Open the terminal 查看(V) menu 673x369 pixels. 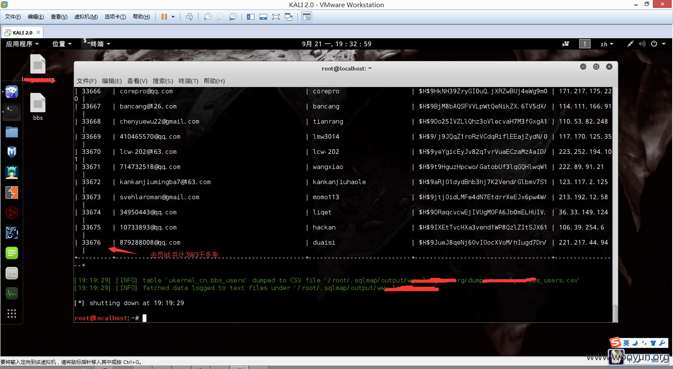coord(138,81)
